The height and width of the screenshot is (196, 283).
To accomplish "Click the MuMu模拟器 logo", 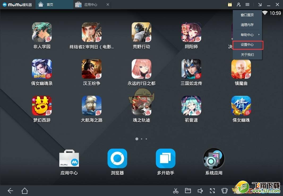I will point(17,4).
